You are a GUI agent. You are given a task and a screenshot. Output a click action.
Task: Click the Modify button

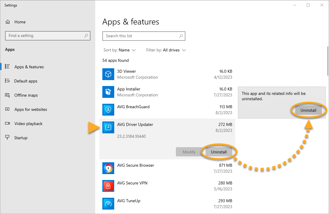pyautogui.click(x=189, y=152)
